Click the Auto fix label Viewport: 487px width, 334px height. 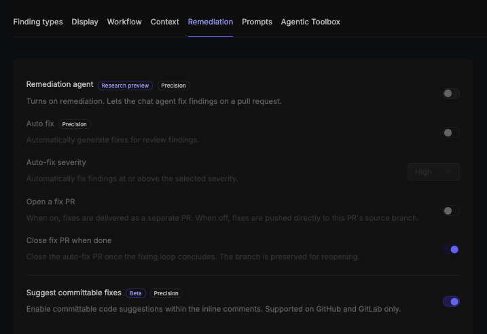pyautogui.click(x=40, y=124)
